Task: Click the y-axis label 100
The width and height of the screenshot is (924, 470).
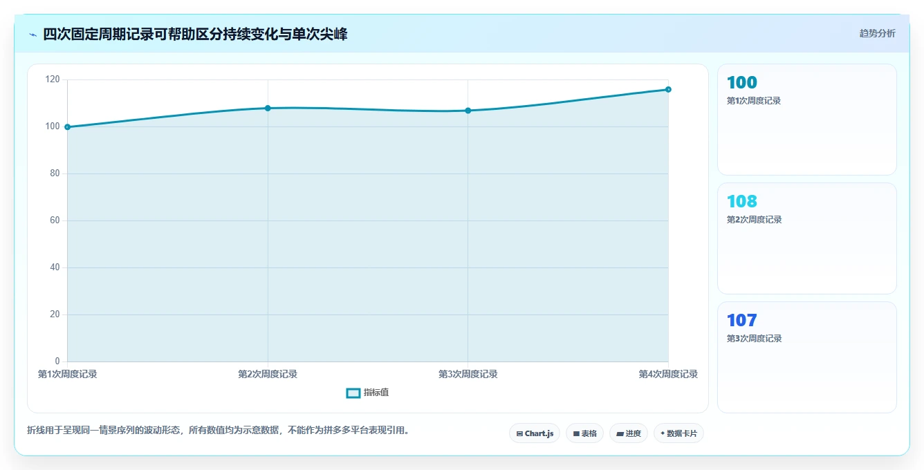Action: coord(53,126)
